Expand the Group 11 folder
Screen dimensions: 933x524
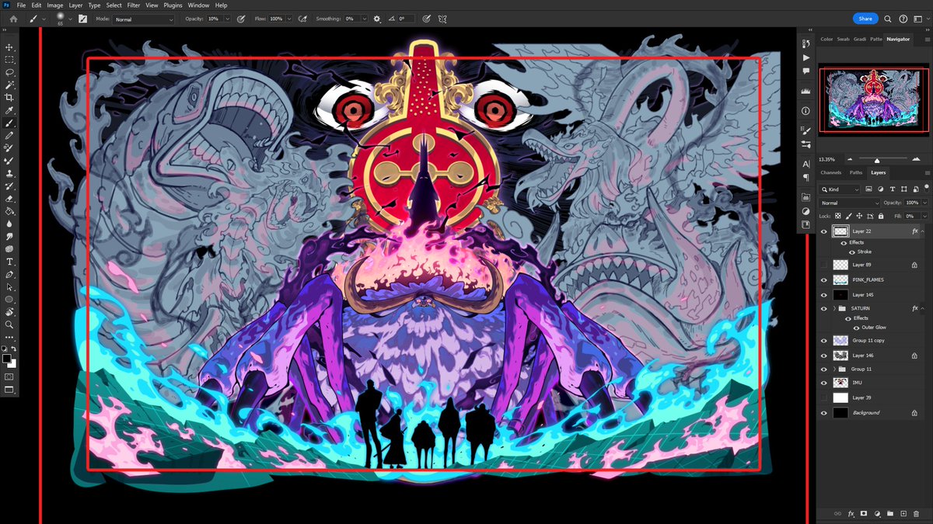pyautogui.click(x=834, y=369)
